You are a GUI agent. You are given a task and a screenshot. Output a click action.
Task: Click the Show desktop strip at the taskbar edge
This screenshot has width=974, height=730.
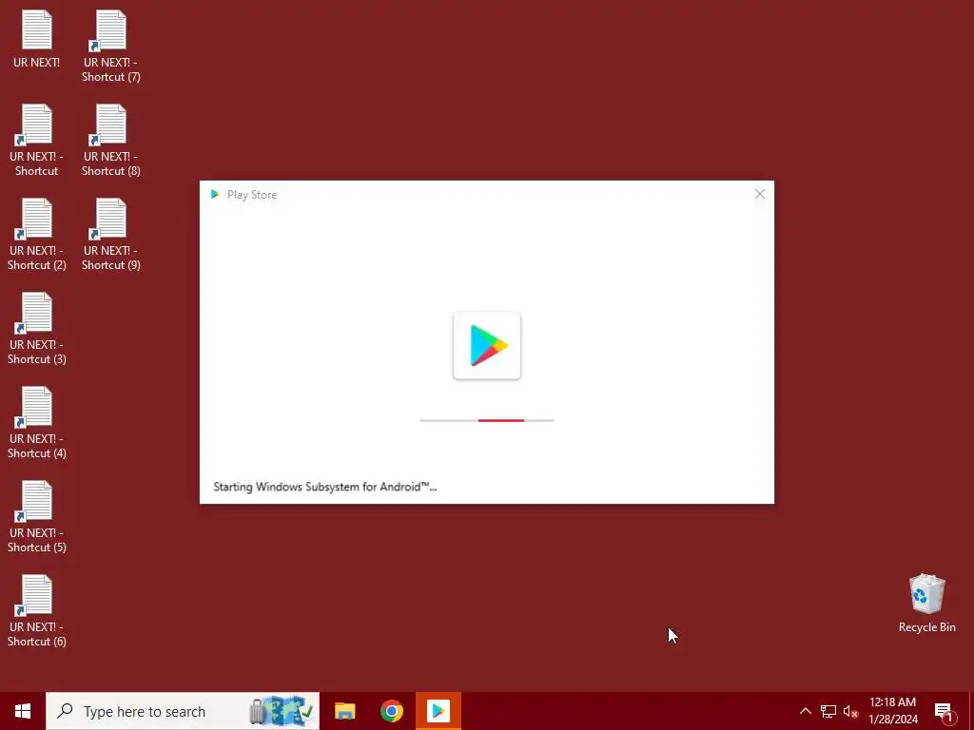tap(971, 711)
